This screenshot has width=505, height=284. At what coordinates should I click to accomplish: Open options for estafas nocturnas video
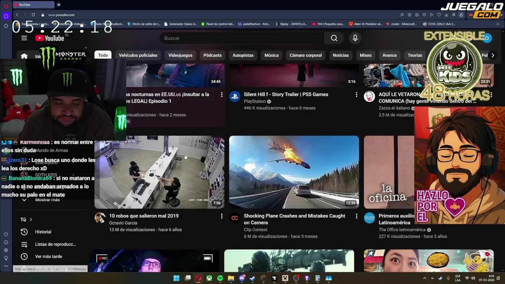click(222, 95)
